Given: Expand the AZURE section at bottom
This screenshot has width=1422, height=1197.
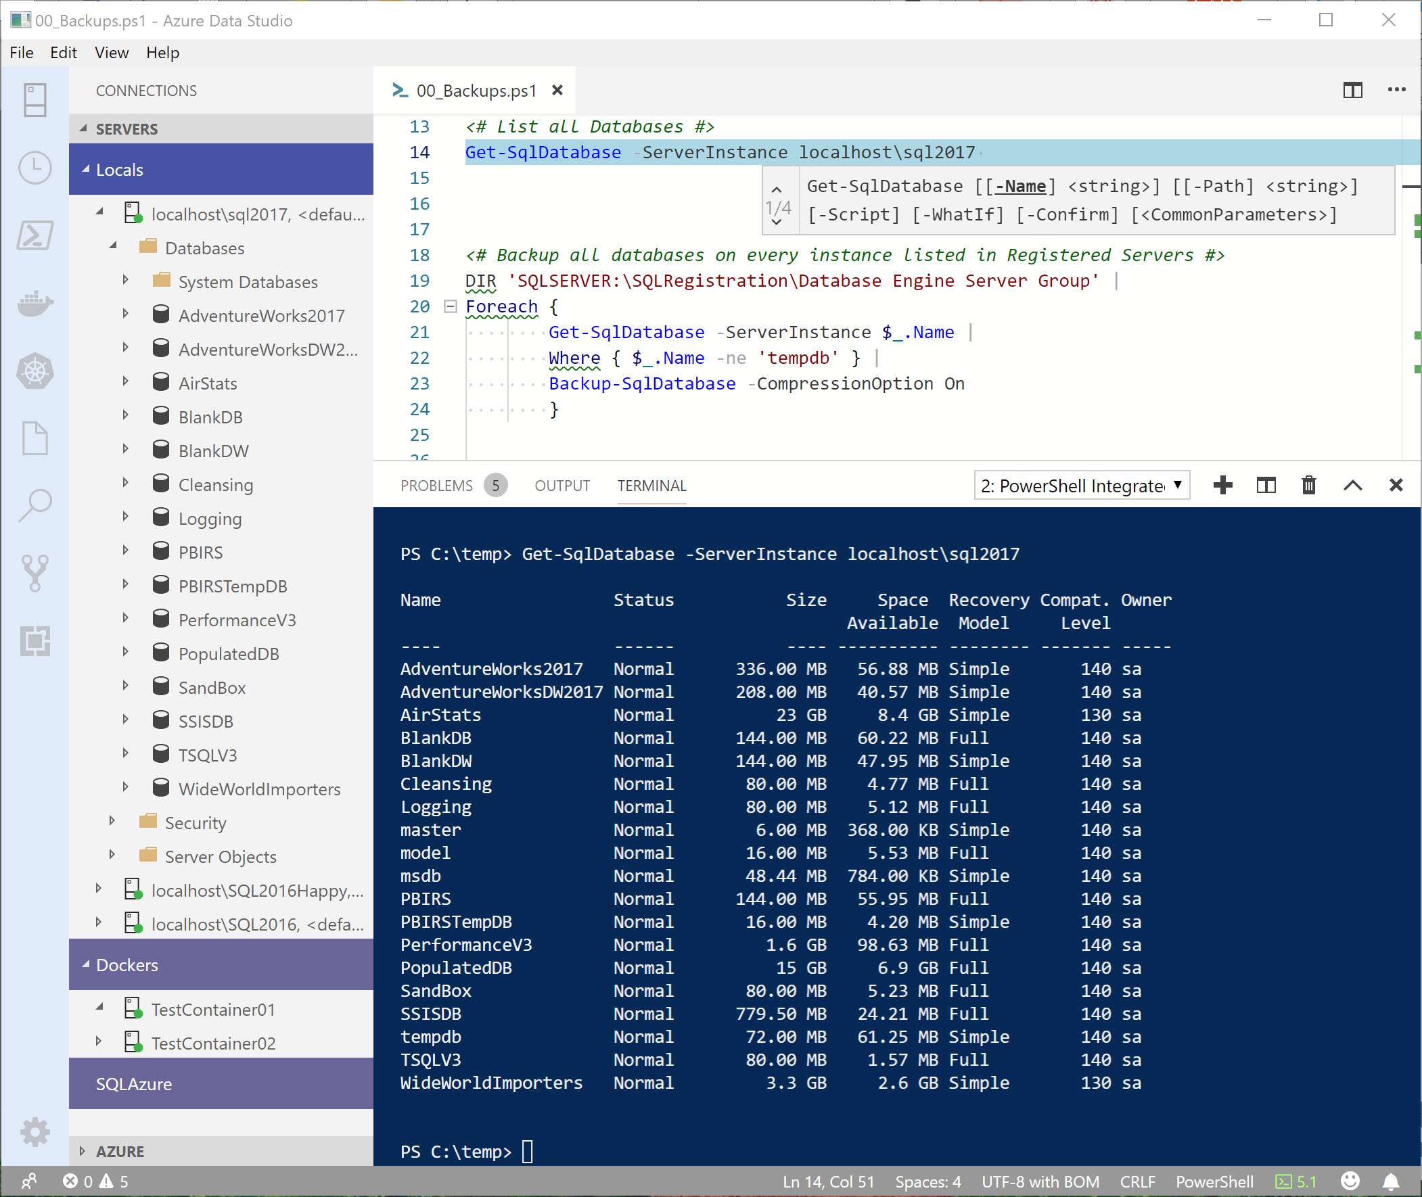Looking at the screenshot, I should pos(88,1152).
